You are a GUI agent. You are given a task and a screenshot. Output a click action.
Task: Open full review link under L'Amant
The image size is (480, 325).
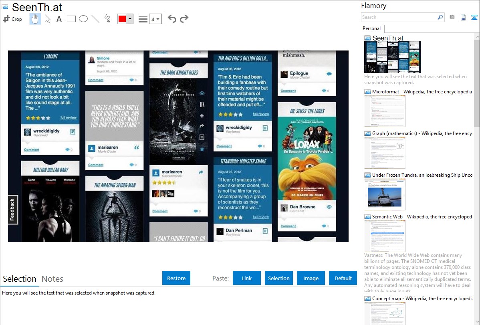[68, 118]
